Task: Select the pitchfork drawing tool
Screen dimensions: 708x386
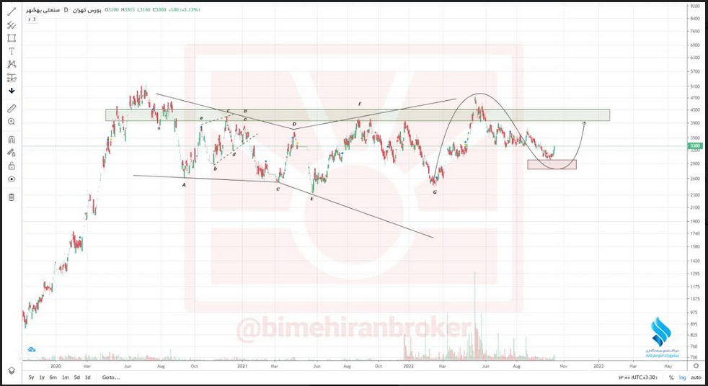Action: coord(12,25)
